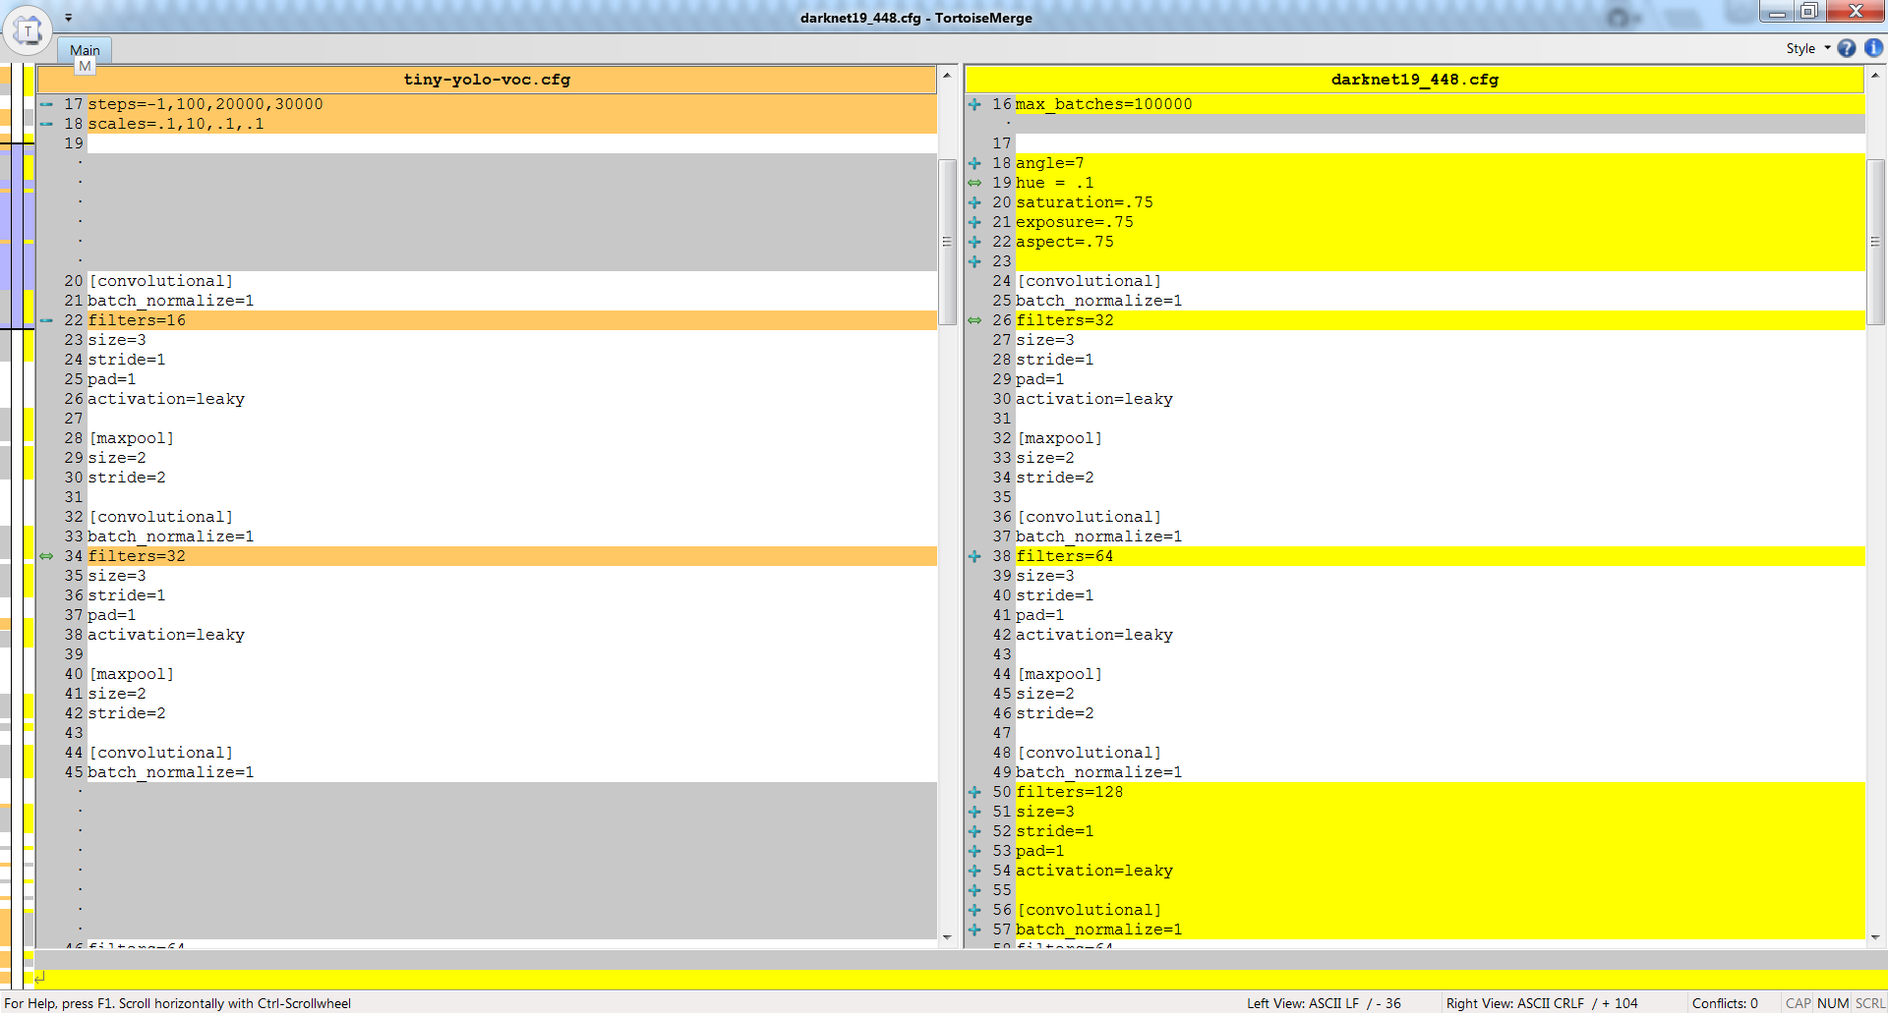Click the added marker beside angle=7
Screen dimensions: 1888x1014
974,163
